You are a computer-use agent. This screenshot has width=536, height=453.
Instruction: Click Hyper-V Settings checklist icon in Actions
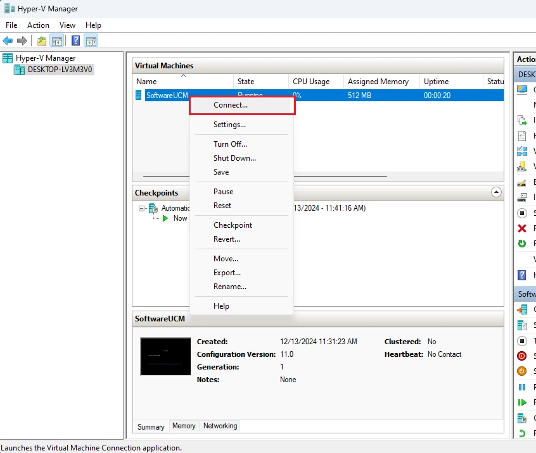(x=521, y=136)
